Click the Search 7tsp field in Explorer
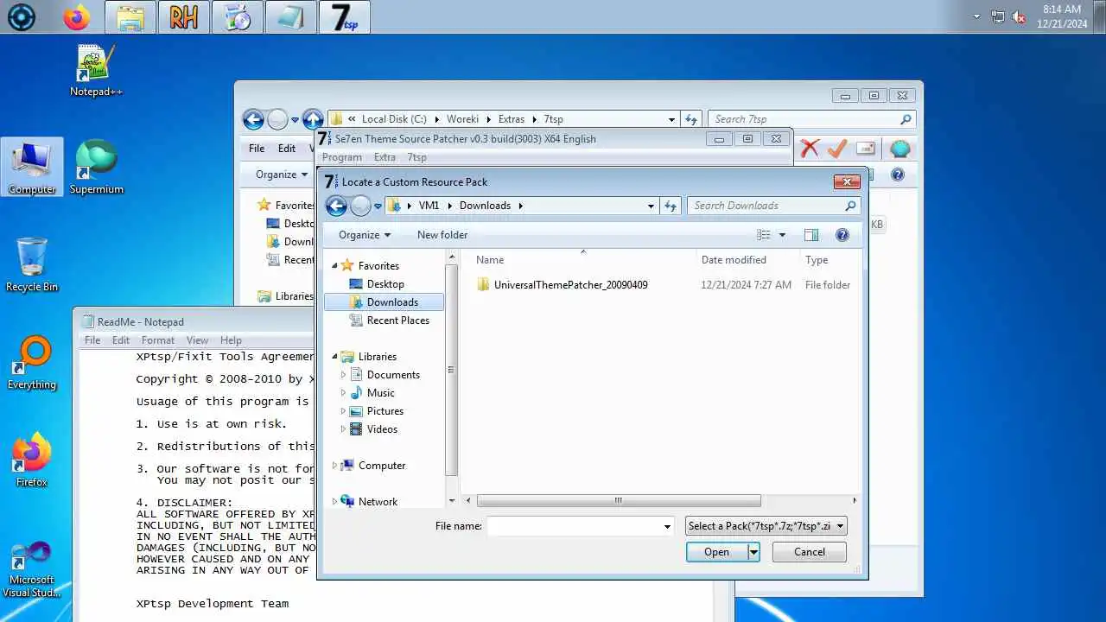This screenshot has width=1106, height=622. (810, 119)
